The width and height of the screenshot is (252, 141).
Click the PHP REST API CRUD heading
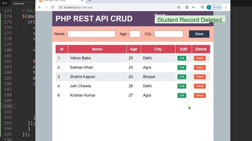tap(94, 19)
